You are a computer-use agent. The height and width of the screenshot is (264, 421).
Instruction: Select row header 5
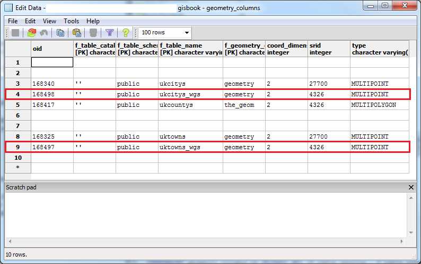point(17,105)
